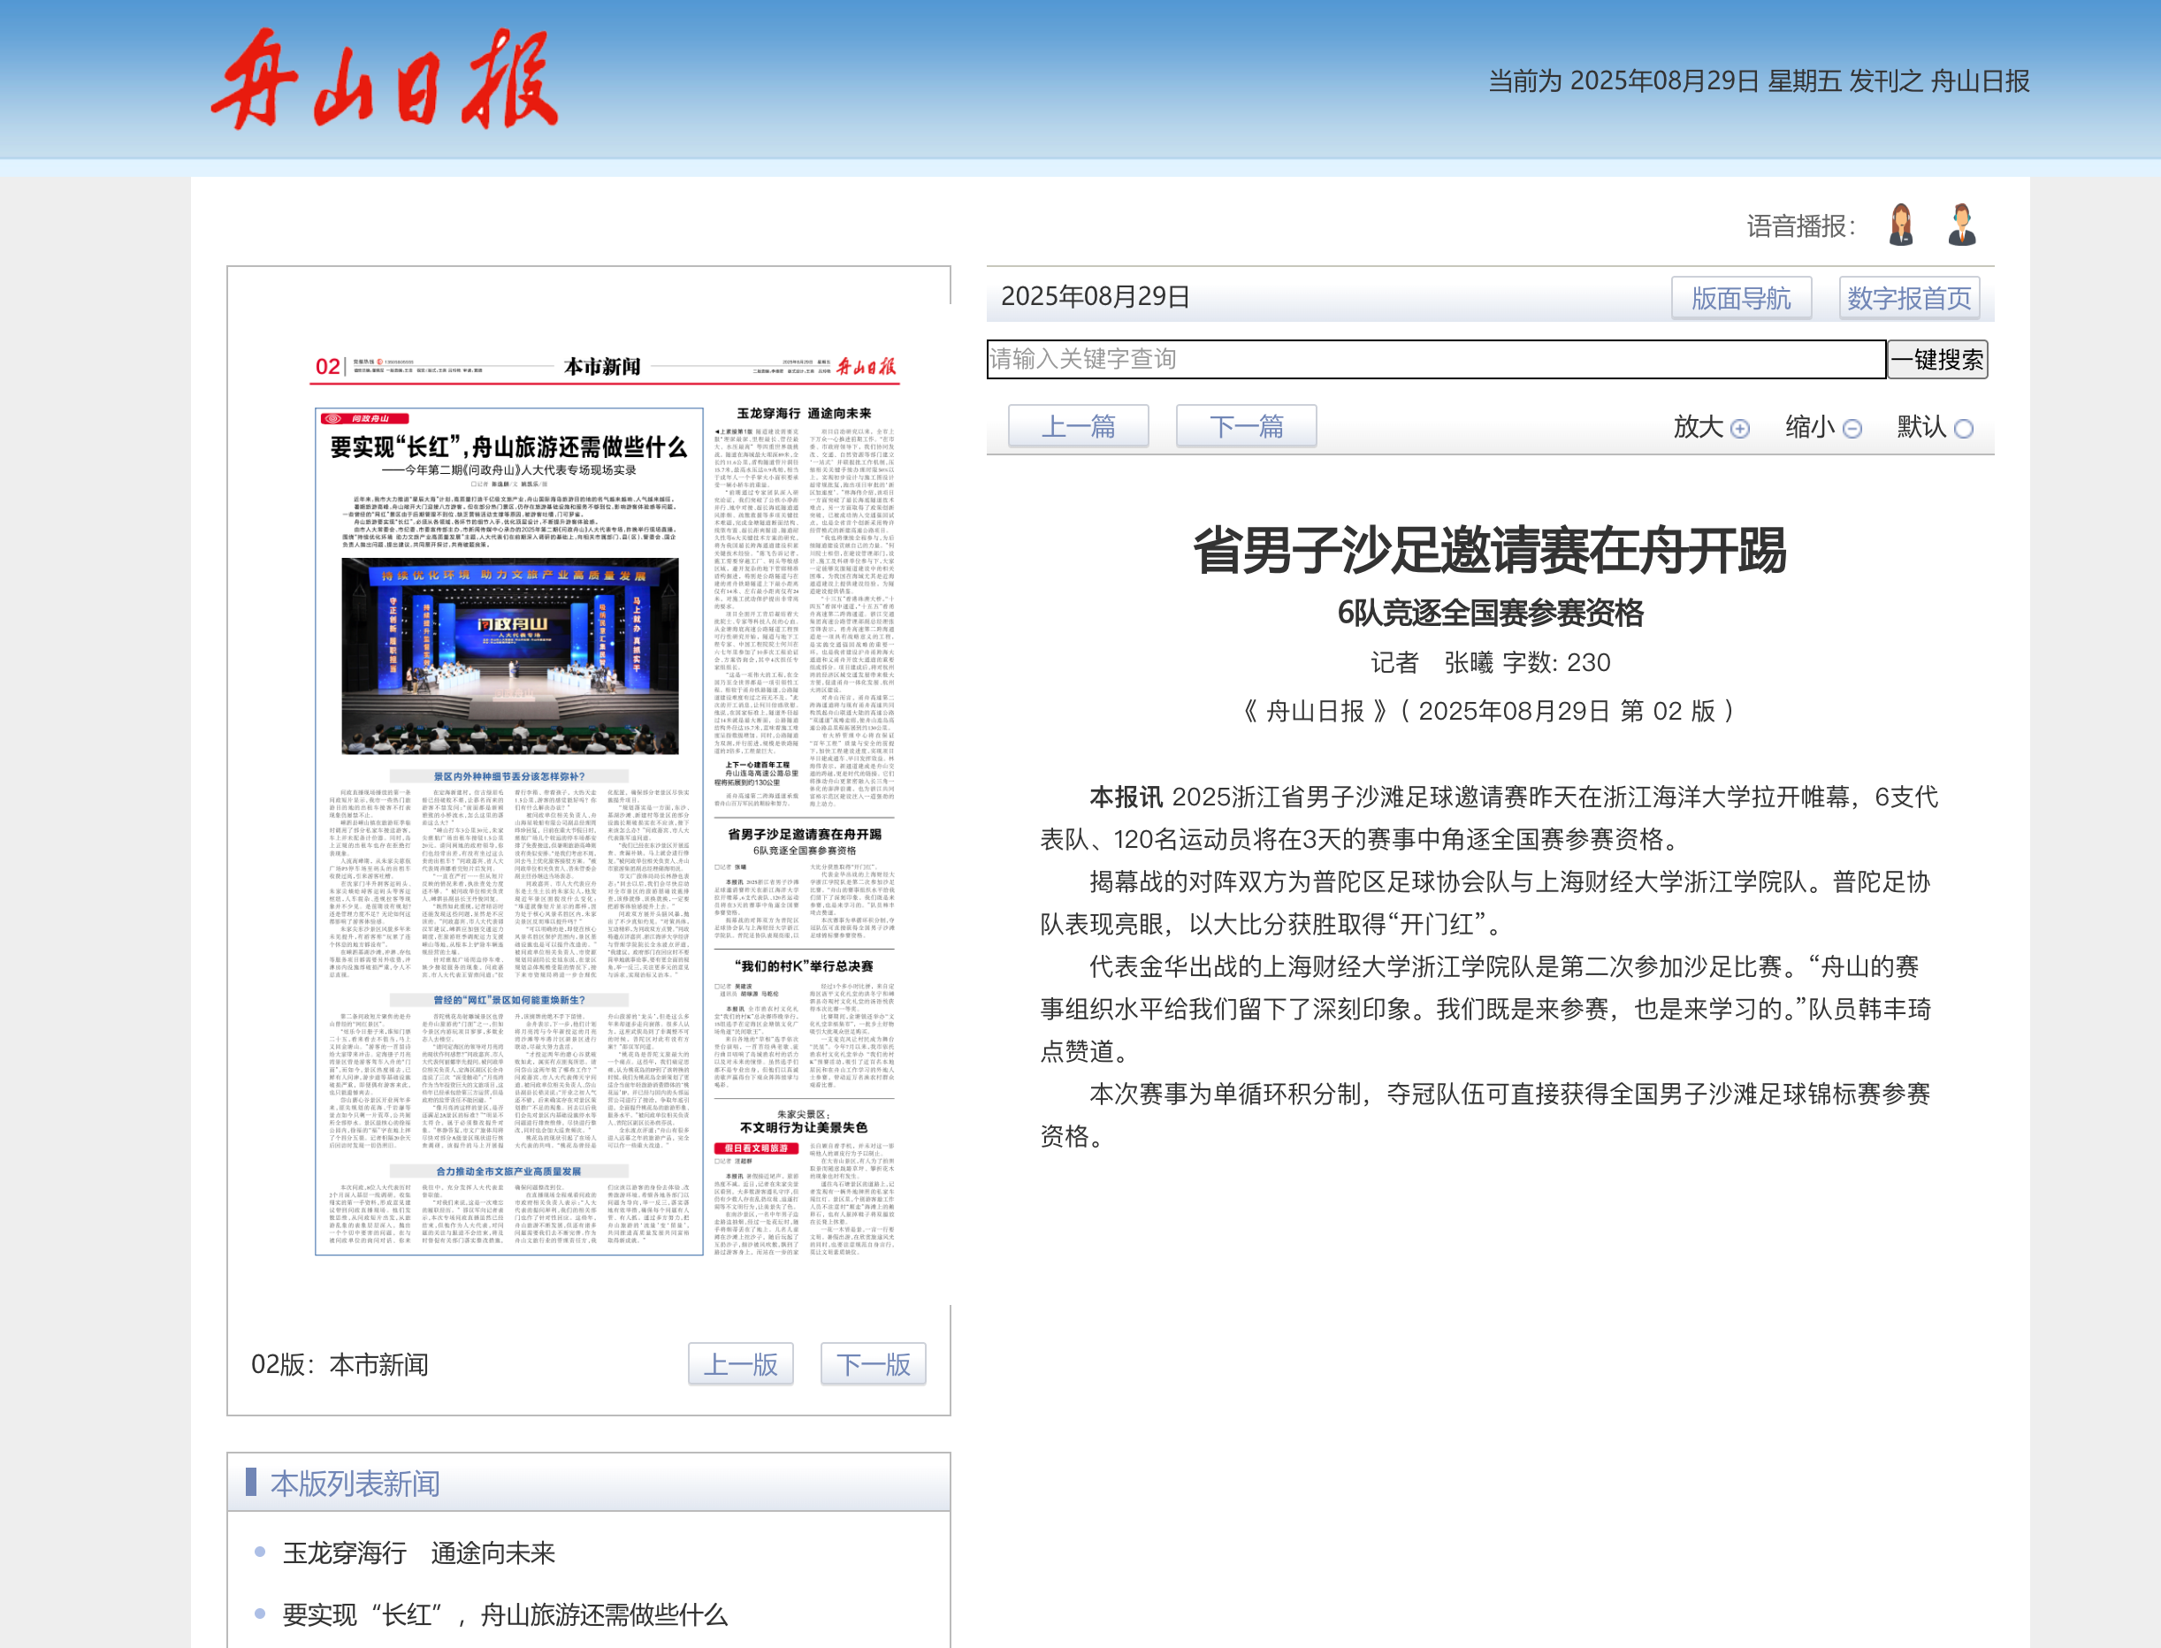Click the 缩小 zoom-out minus icon

pyautogui.click(x=1852, y=429)
